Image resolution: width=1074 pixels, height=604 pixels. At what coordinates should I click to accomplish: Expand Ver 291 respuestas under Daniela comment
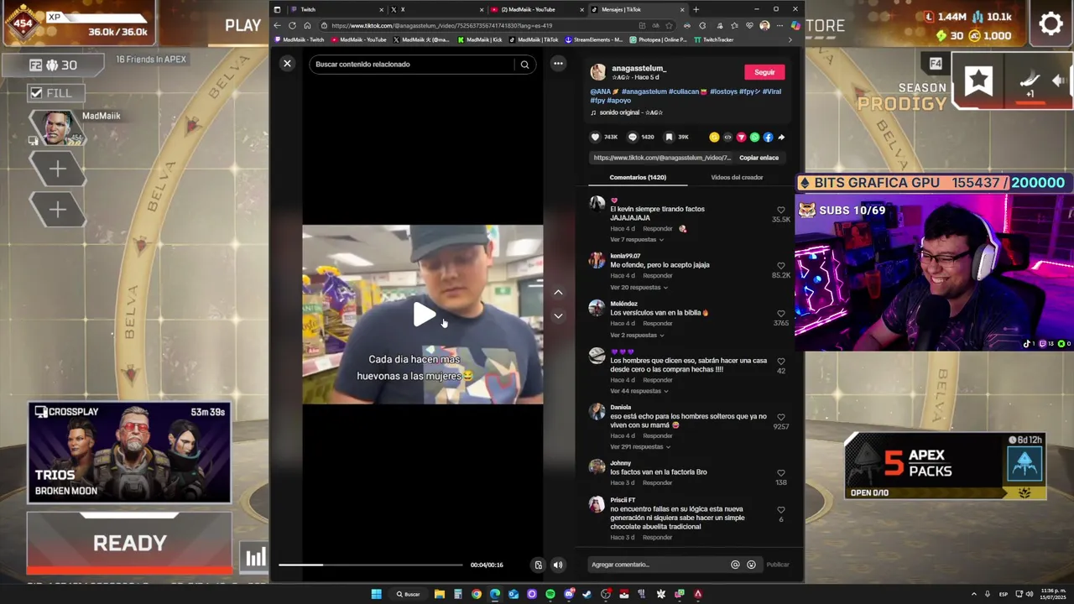tap(640, 447)
